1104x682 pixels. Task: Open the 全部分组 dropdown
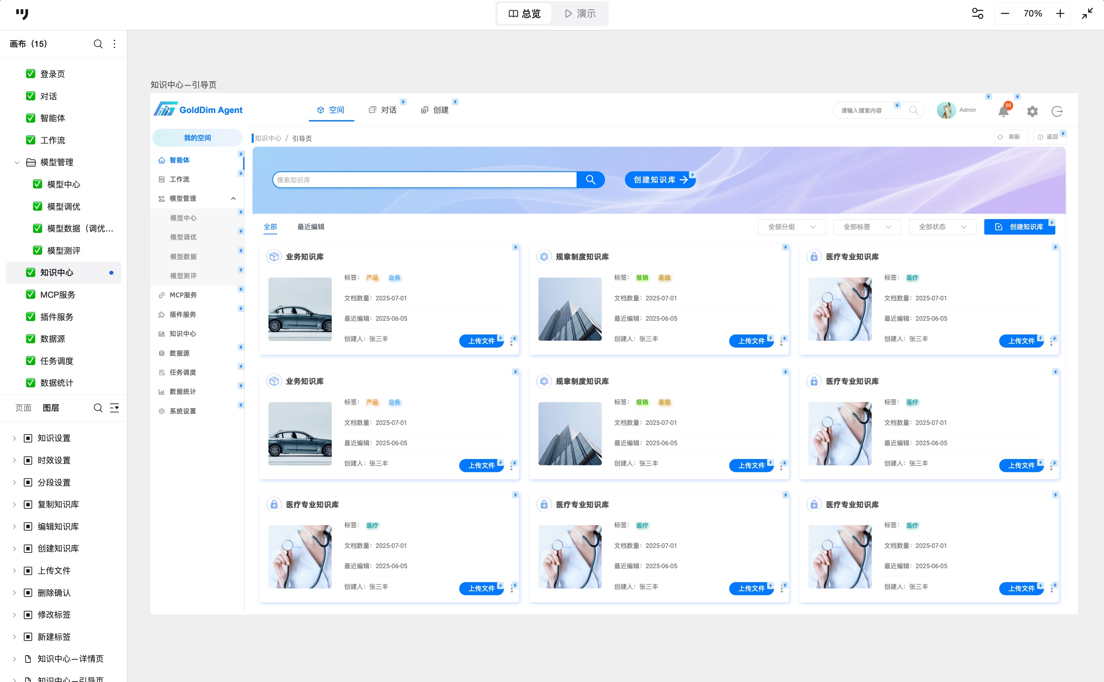(791, 227)
